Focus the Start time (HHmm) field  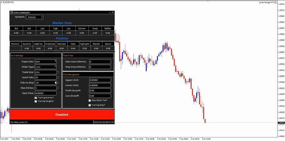click(100, 62)
